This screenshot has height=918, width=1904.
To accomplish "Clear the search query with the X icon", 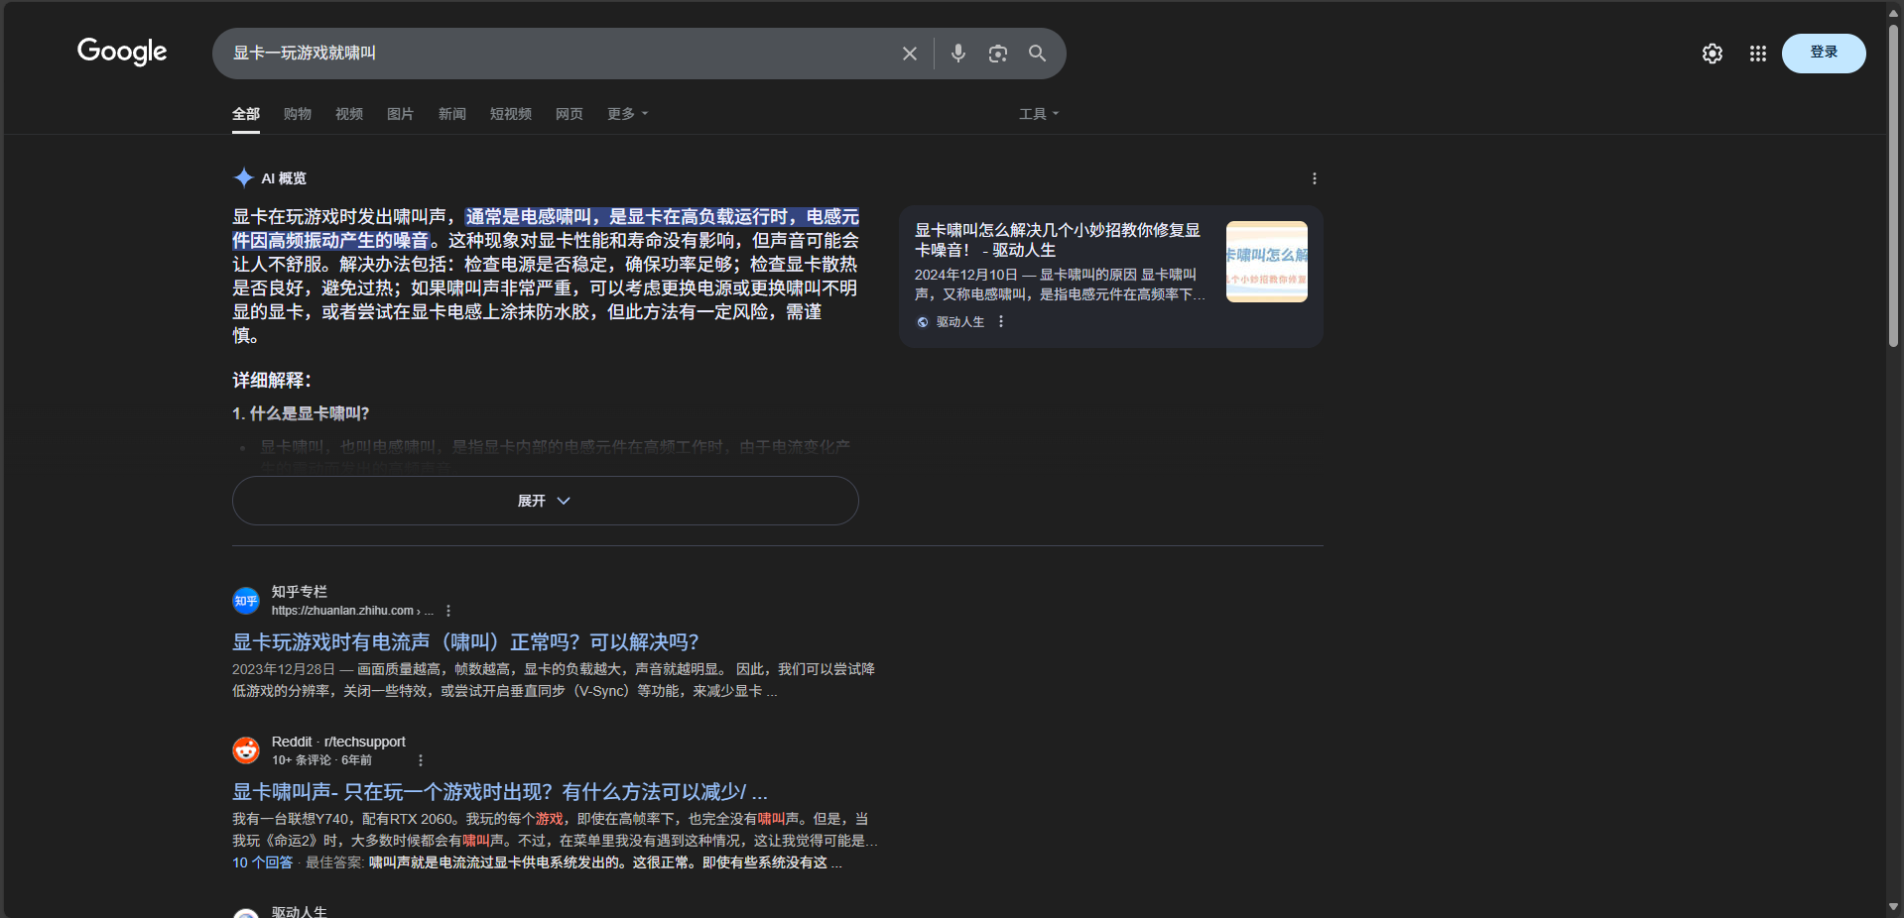I will [x=909, y=53].
